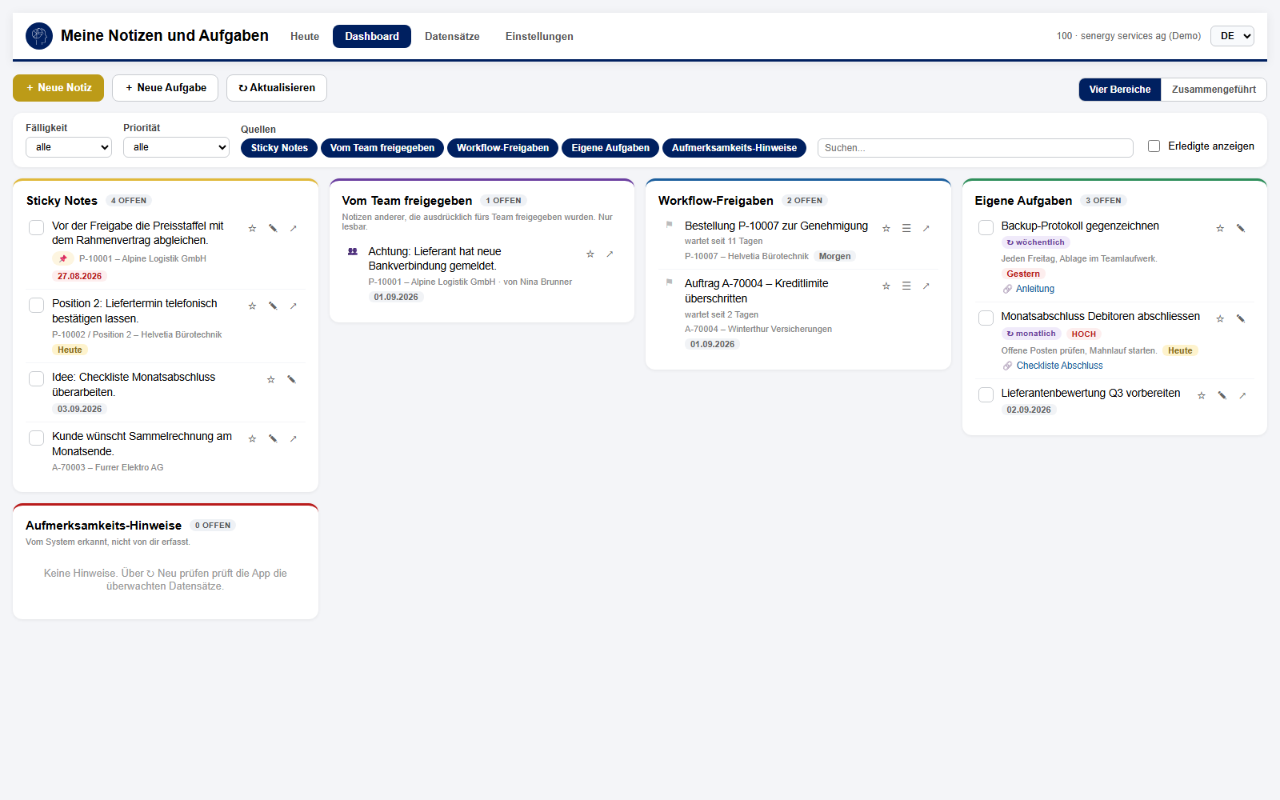Image resolution: width=1280 pixels, height=800 pixels.
Task: Create a Neue Notiz
Action: click(58, 88)
